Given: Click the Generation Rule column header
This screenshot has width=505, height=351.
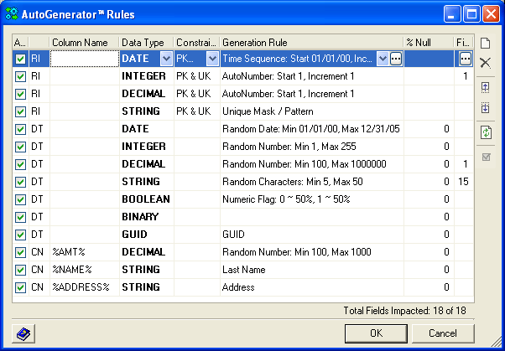Looking at the screenshot, I should point(310,42).
